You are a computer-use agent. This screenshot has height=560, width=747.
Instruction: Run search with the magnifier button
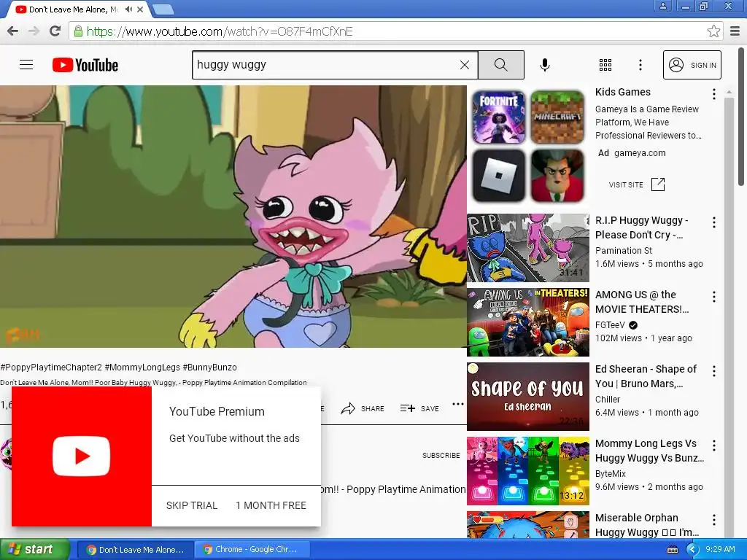pos(500,65)
